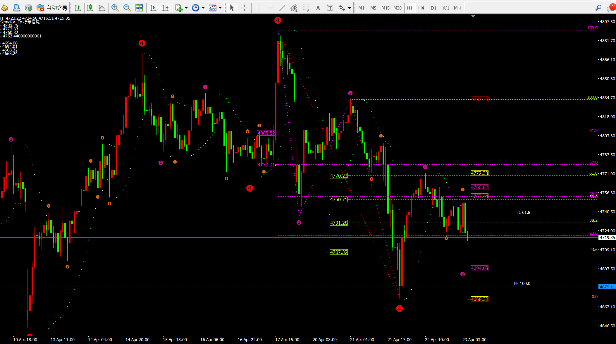Click the zoom in magnifier icon

click(115, 8)
